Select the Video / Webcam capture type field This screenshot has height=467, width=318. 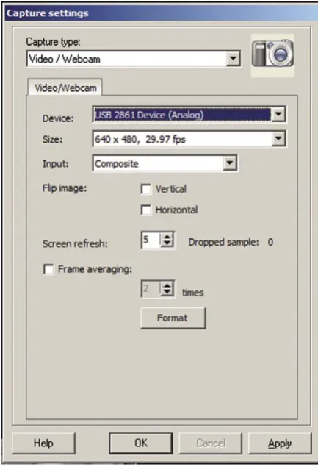(x=134, y=59)
